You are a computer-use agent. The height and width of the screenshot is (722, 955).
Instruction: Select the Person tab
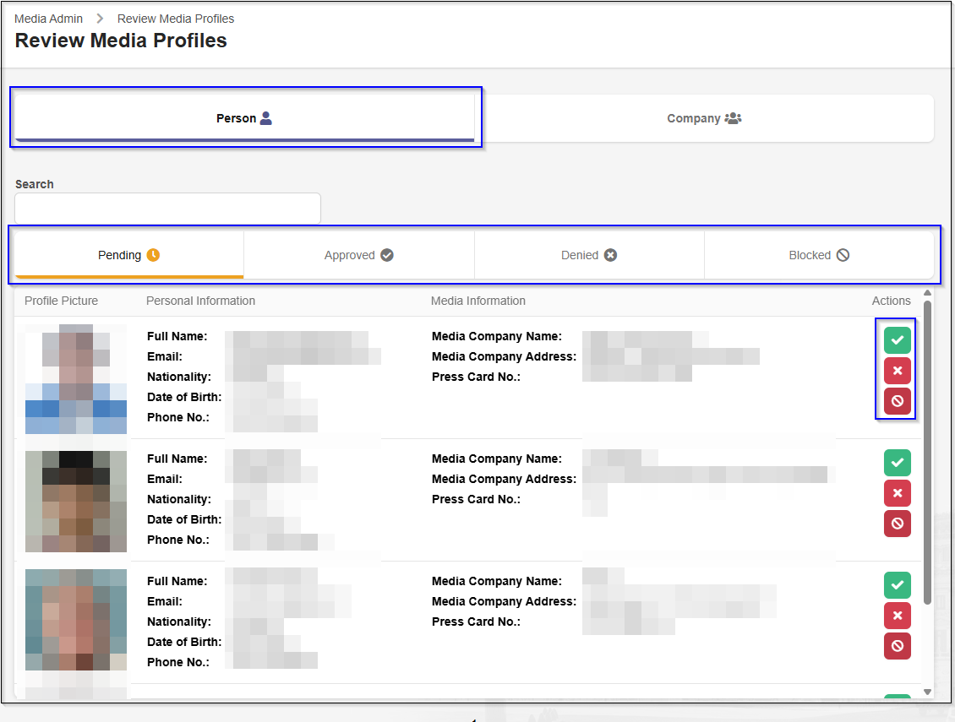(244, 118)
